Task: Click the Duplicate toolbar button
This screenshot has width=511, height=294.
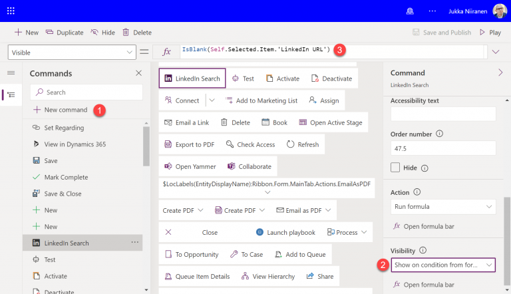Action: [64, 32]
